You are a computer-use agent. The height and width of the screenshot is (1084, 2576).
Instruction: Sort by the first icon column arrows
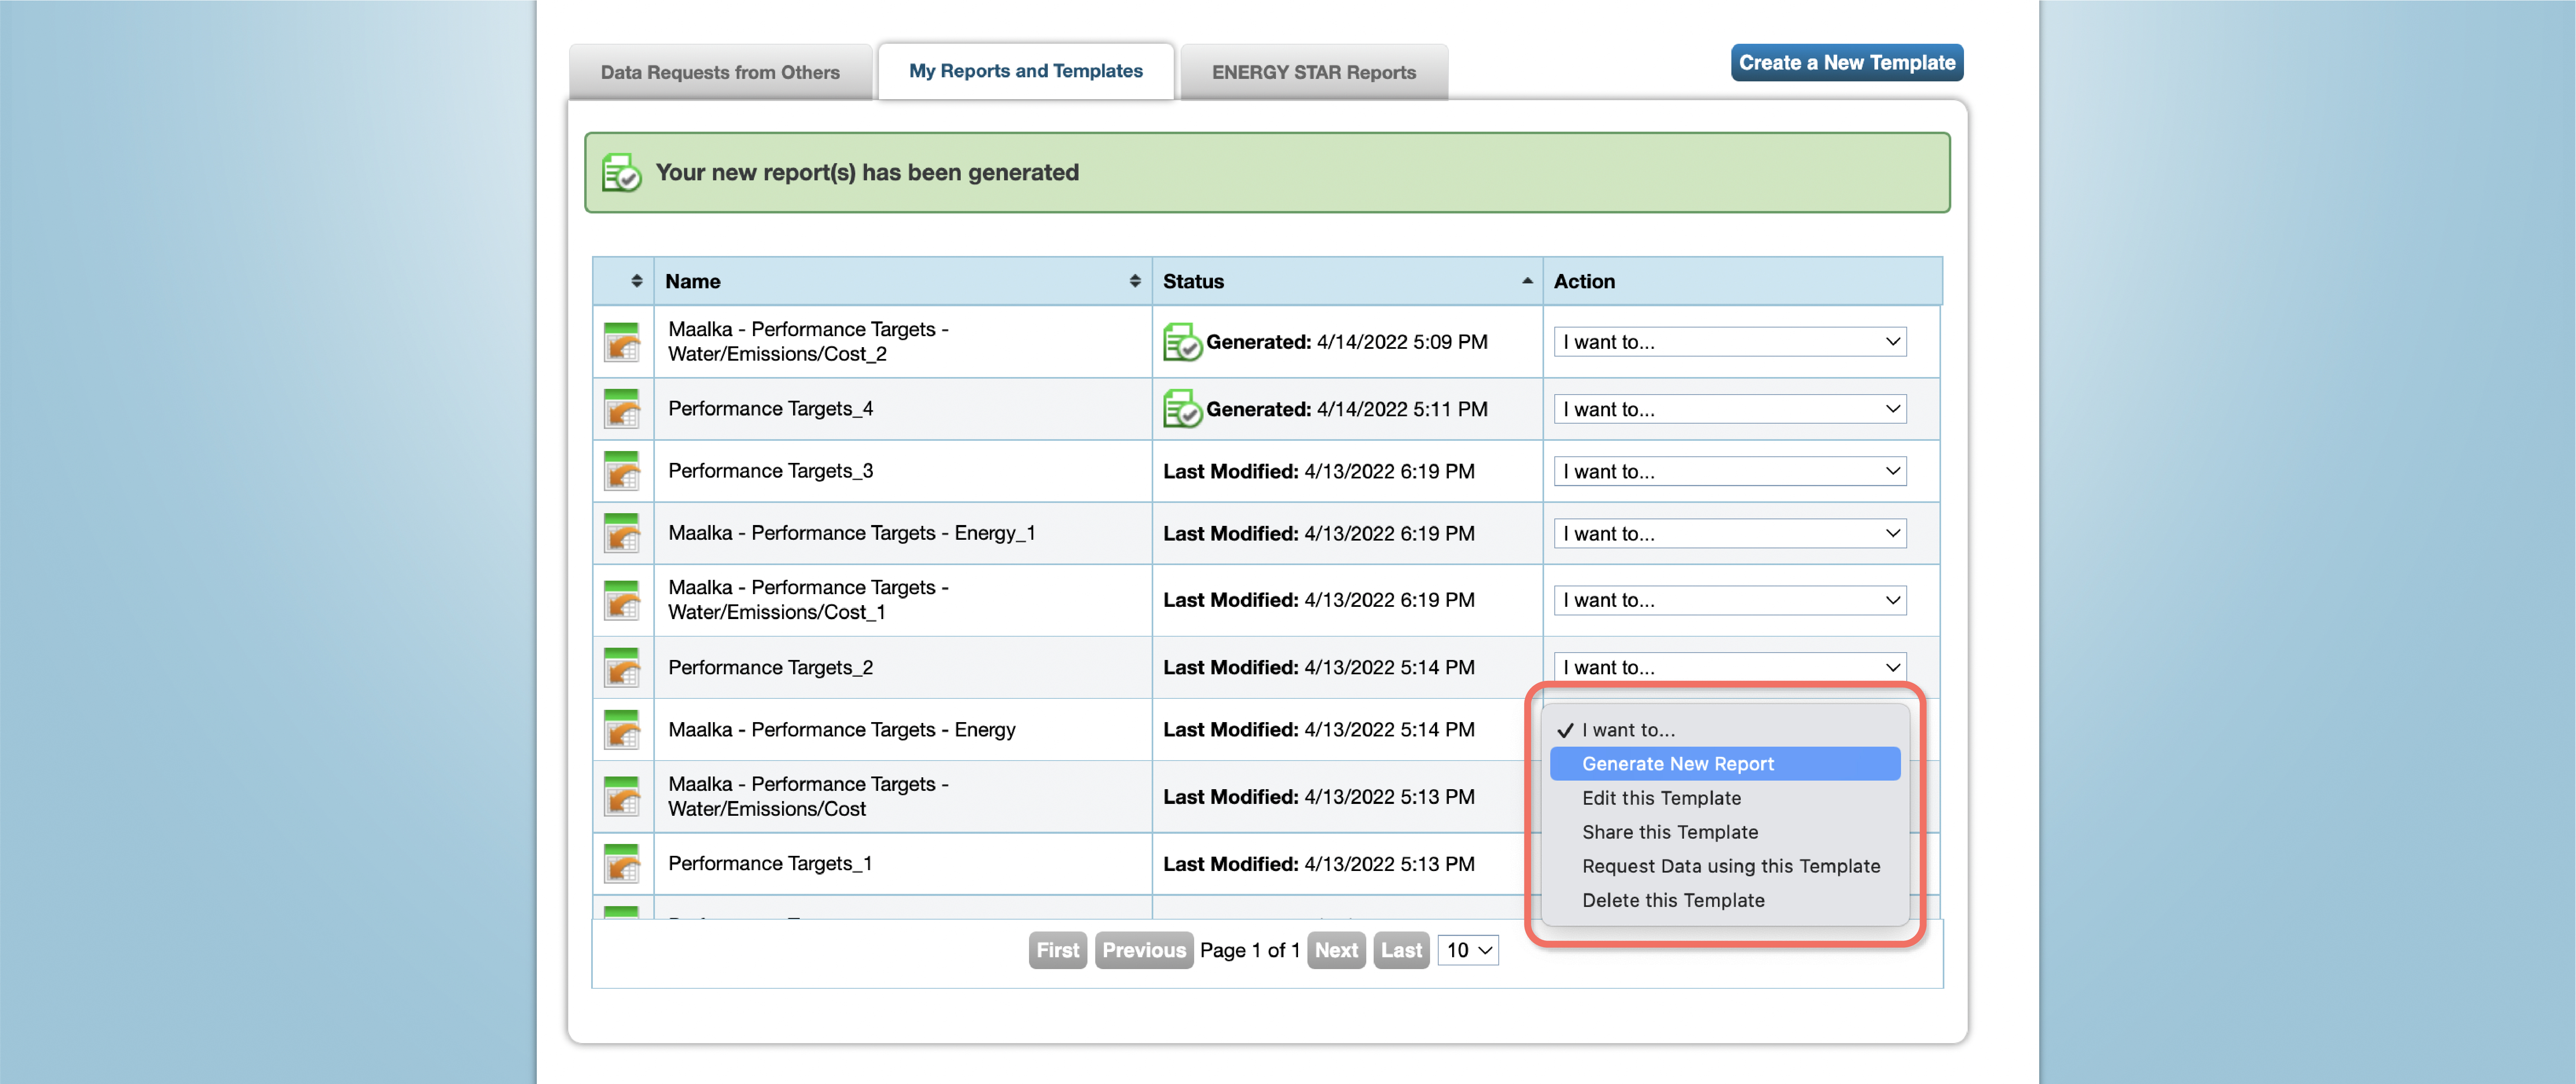click(x=637, y=281)
